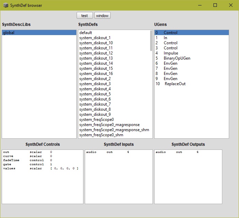Image resolution: width=239 pixels, height=218 pixels.
Task: Select system_diskout_10 in SynthDefs list
Action: point(114,43)
